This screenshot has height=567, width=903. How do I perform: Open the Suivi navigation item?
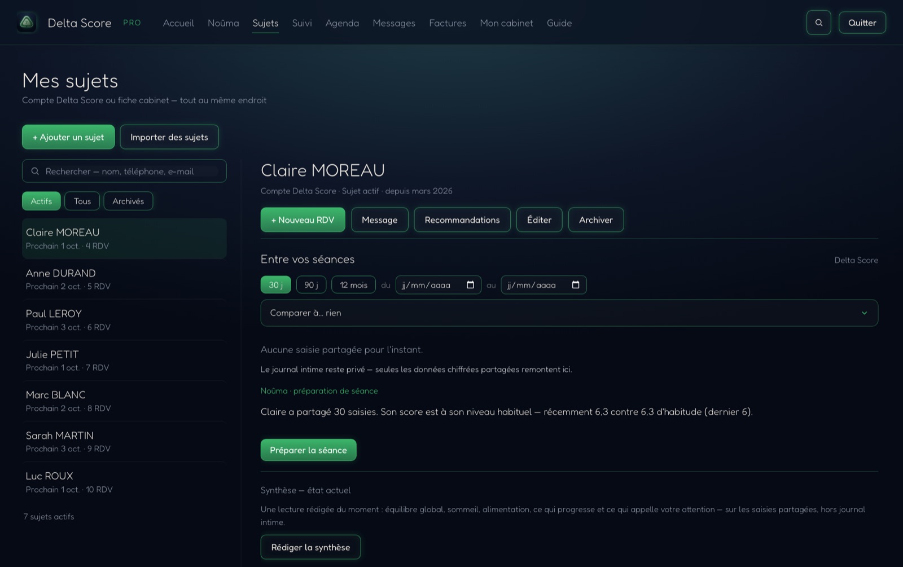coord(302,23)
